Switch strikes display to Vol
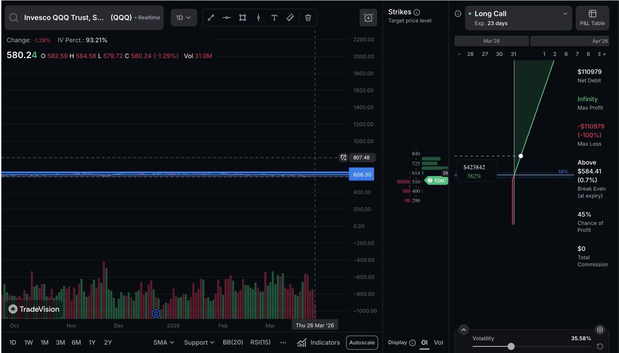Screen dimensions: 619x353 [438, 343]
